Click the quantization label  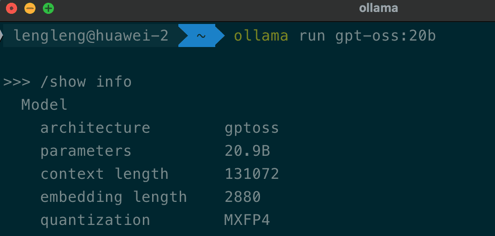coord(95,220)
